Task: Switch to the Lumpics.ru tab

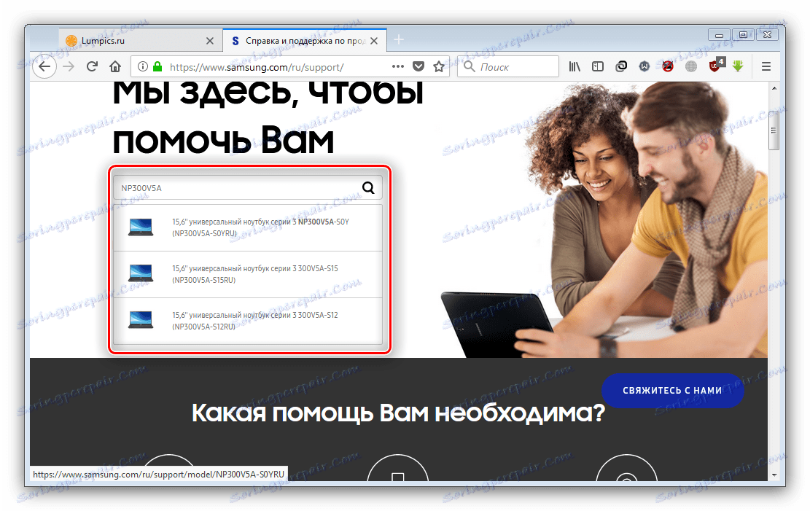Action: coord(135,41)
